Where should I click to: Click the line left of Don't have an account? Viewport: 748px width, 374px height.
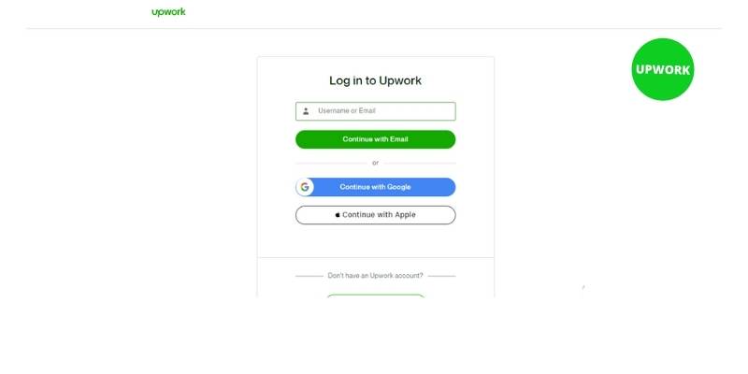[309, 276]
